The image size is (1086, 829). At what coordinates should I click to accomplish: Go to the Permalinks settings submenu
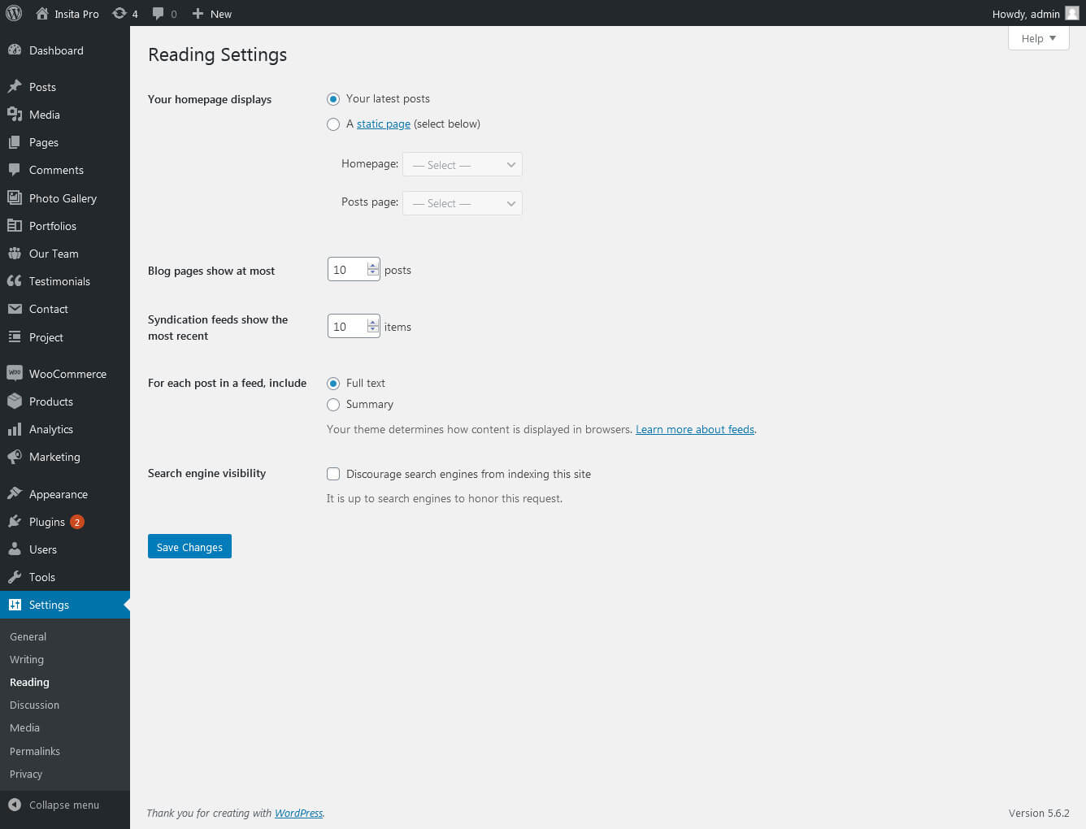35,751
